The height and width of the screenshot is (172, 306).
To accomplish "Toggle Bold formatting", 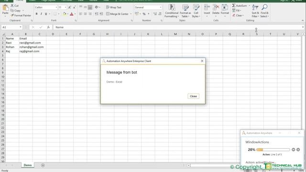I will click(x=36, y=14).
